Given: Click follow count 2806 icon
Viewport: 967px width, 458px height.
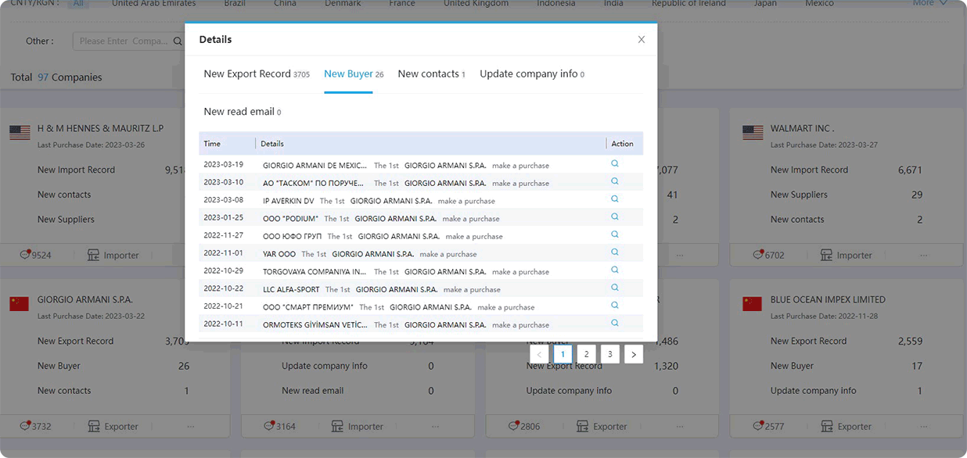Looking at the screenshot, I should (x=514, y=426).
